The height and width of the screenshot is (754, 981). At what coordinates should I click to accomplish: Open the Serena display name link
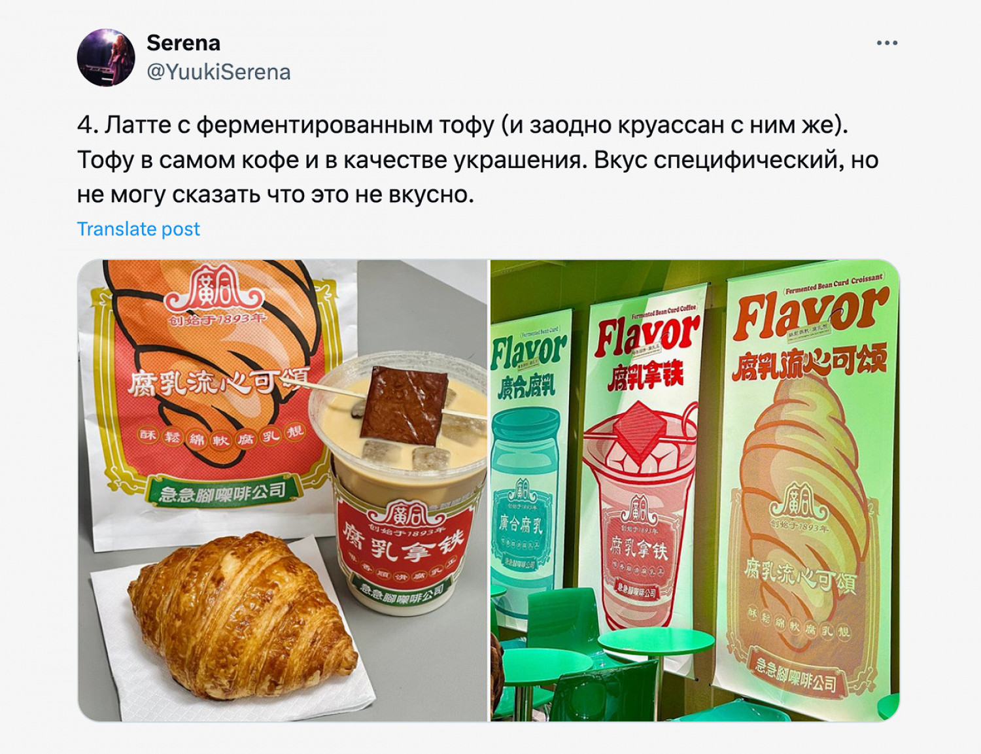point(183,43)
